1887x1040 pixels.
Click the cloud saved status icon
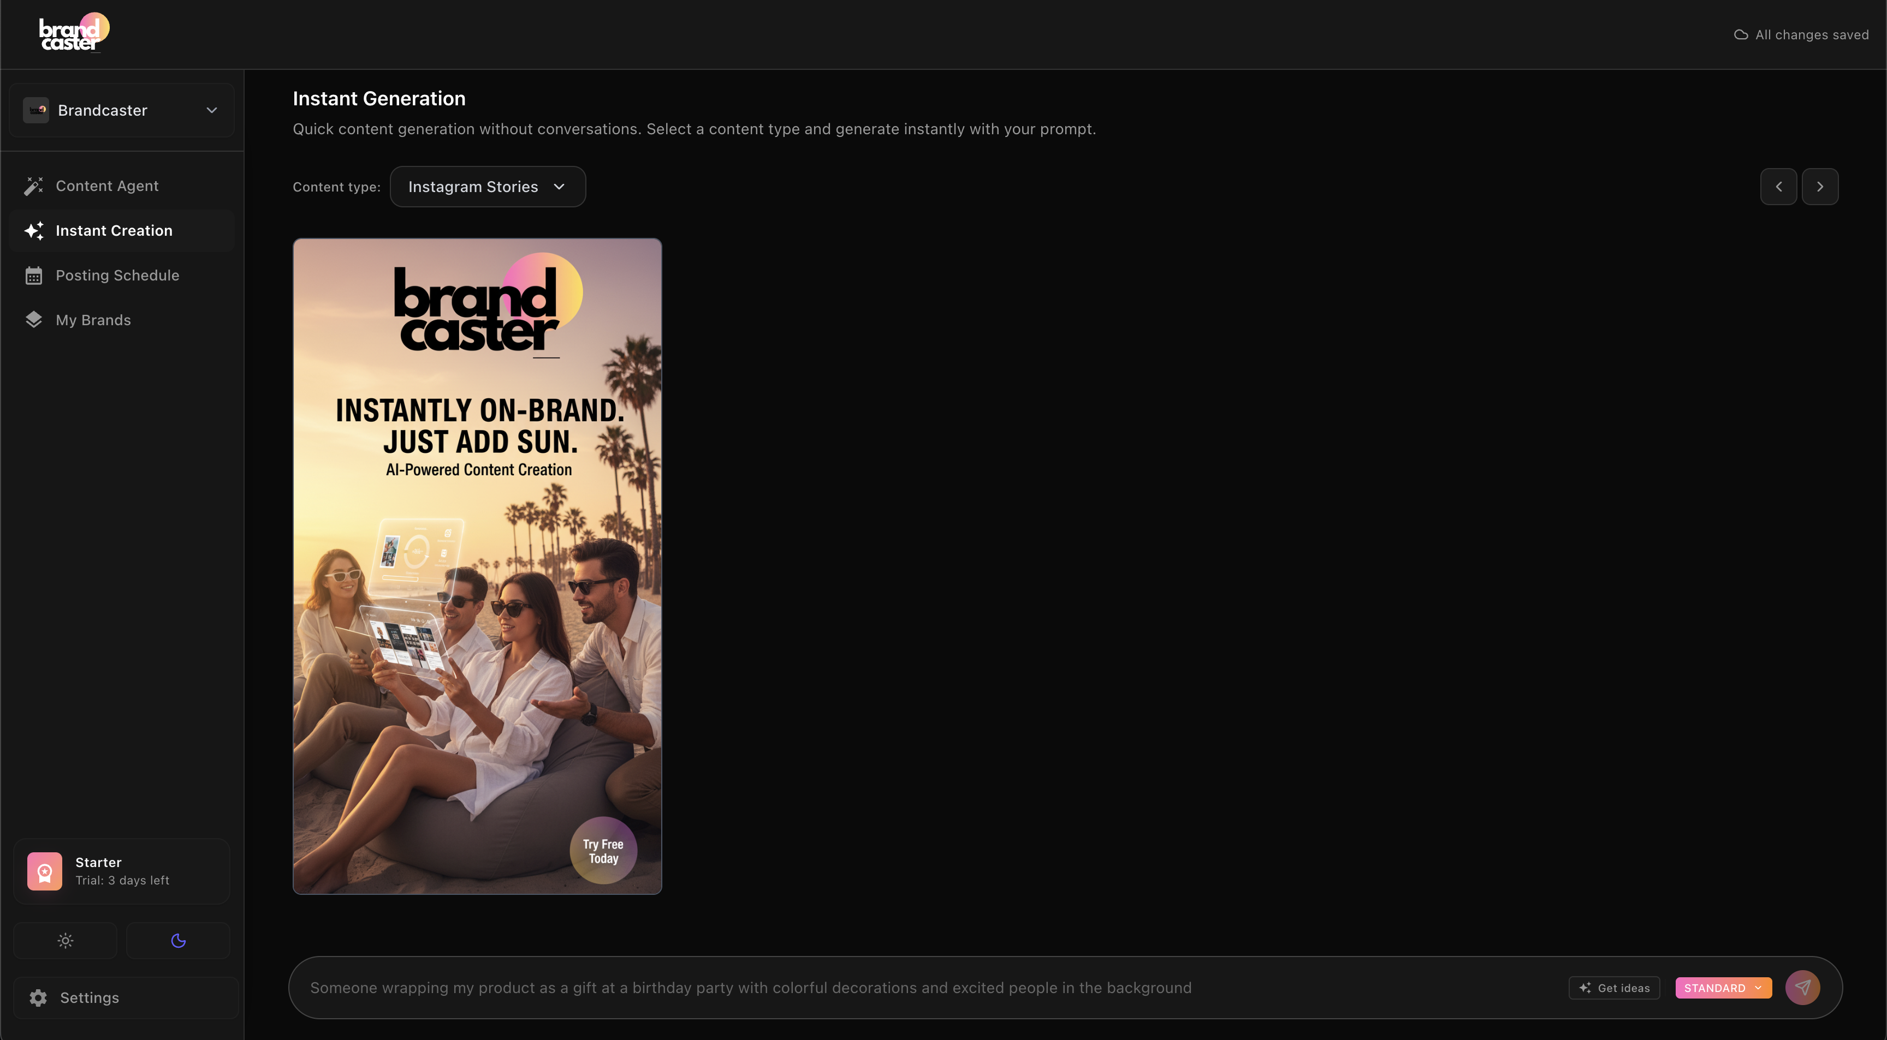coord(1741,35)
